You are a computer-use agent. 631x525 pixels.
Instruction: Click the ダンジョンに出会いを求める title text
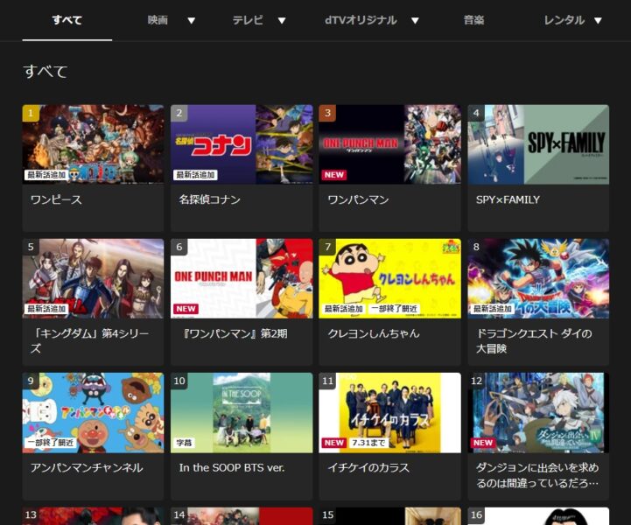point(537,475)
